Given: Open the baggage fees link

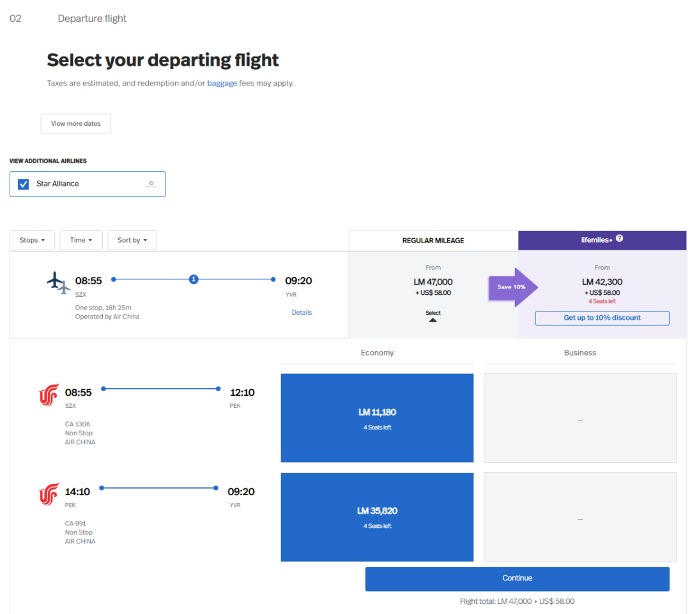Looking at the screenshot, I should pos(222,83).
